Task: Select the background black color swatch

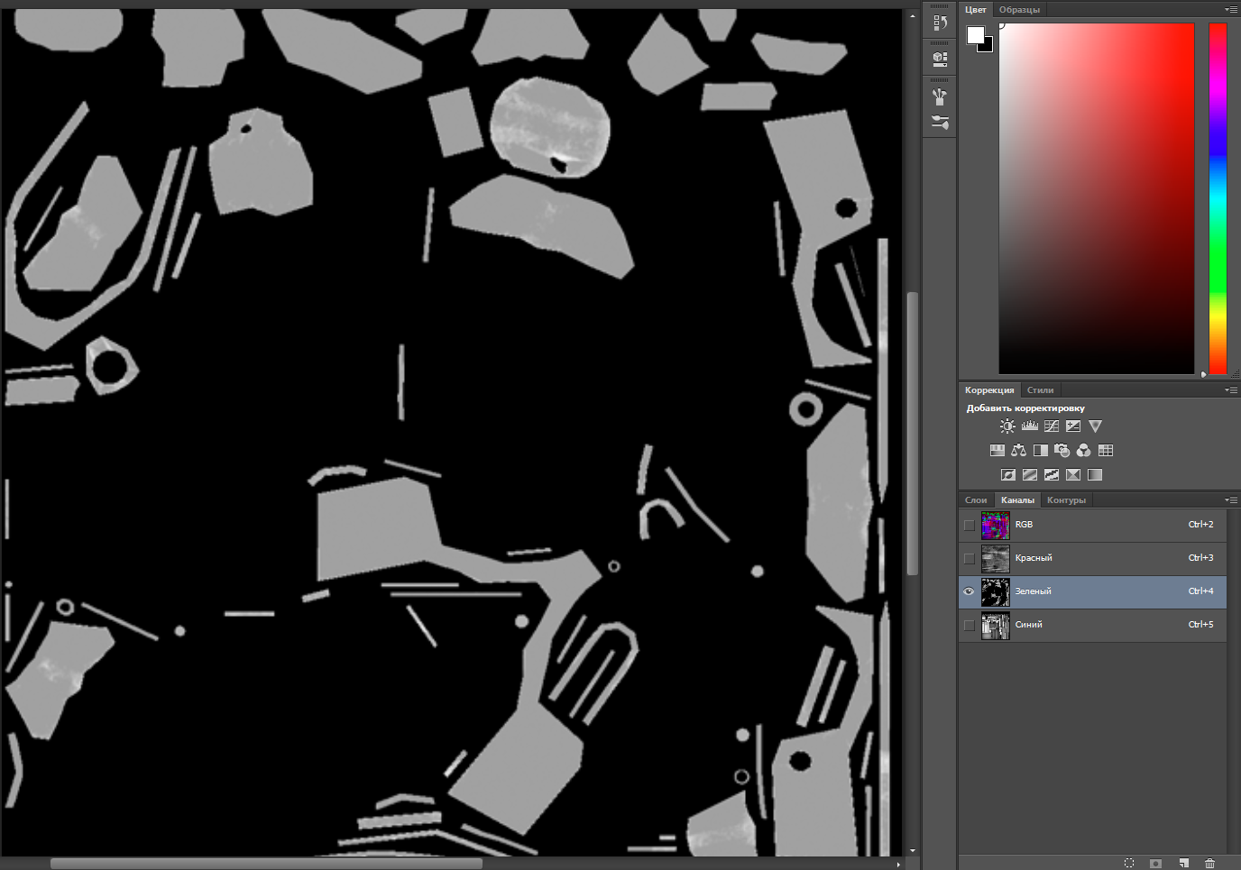Action: (x=988, y=47)
